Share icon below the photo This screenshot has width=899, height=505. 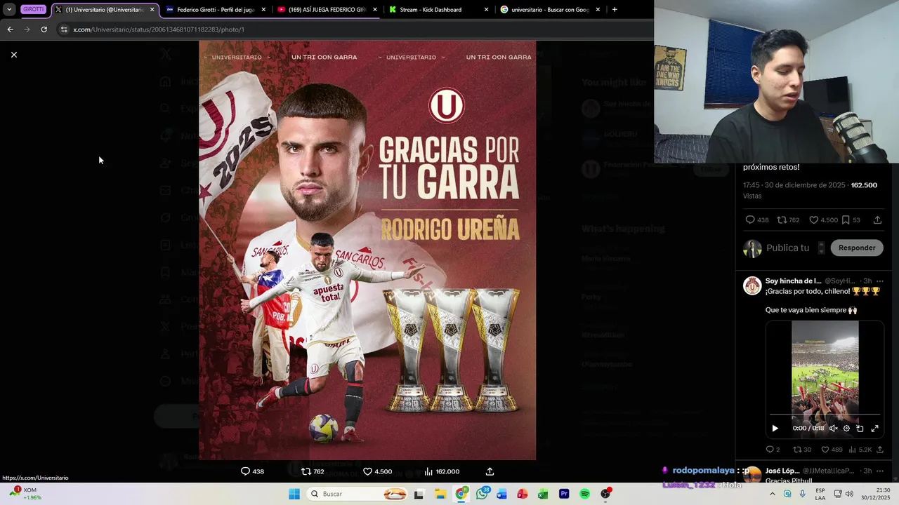click(490, 471)
